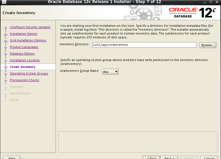Click the Help button

12,157
